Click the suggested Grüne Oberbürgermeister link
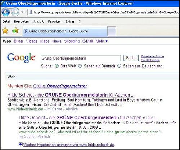This screenshot has height=150, width=180. (60, 86)
